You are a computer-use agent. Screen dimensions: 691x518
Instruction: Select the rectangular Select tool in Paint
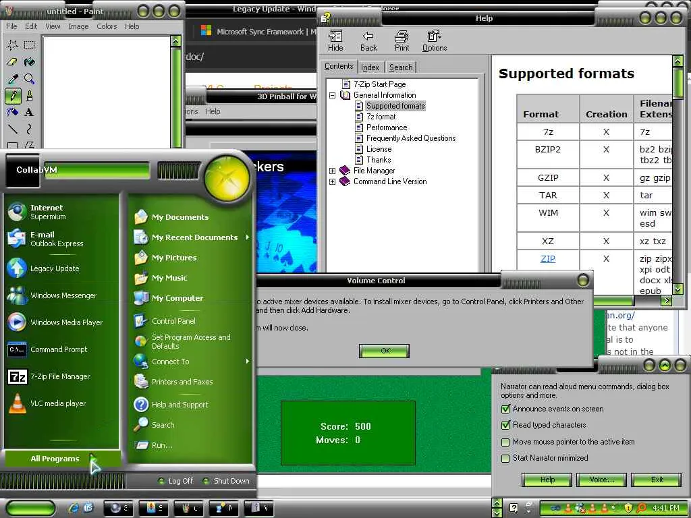pyautogui.click(x=30, y=45)
